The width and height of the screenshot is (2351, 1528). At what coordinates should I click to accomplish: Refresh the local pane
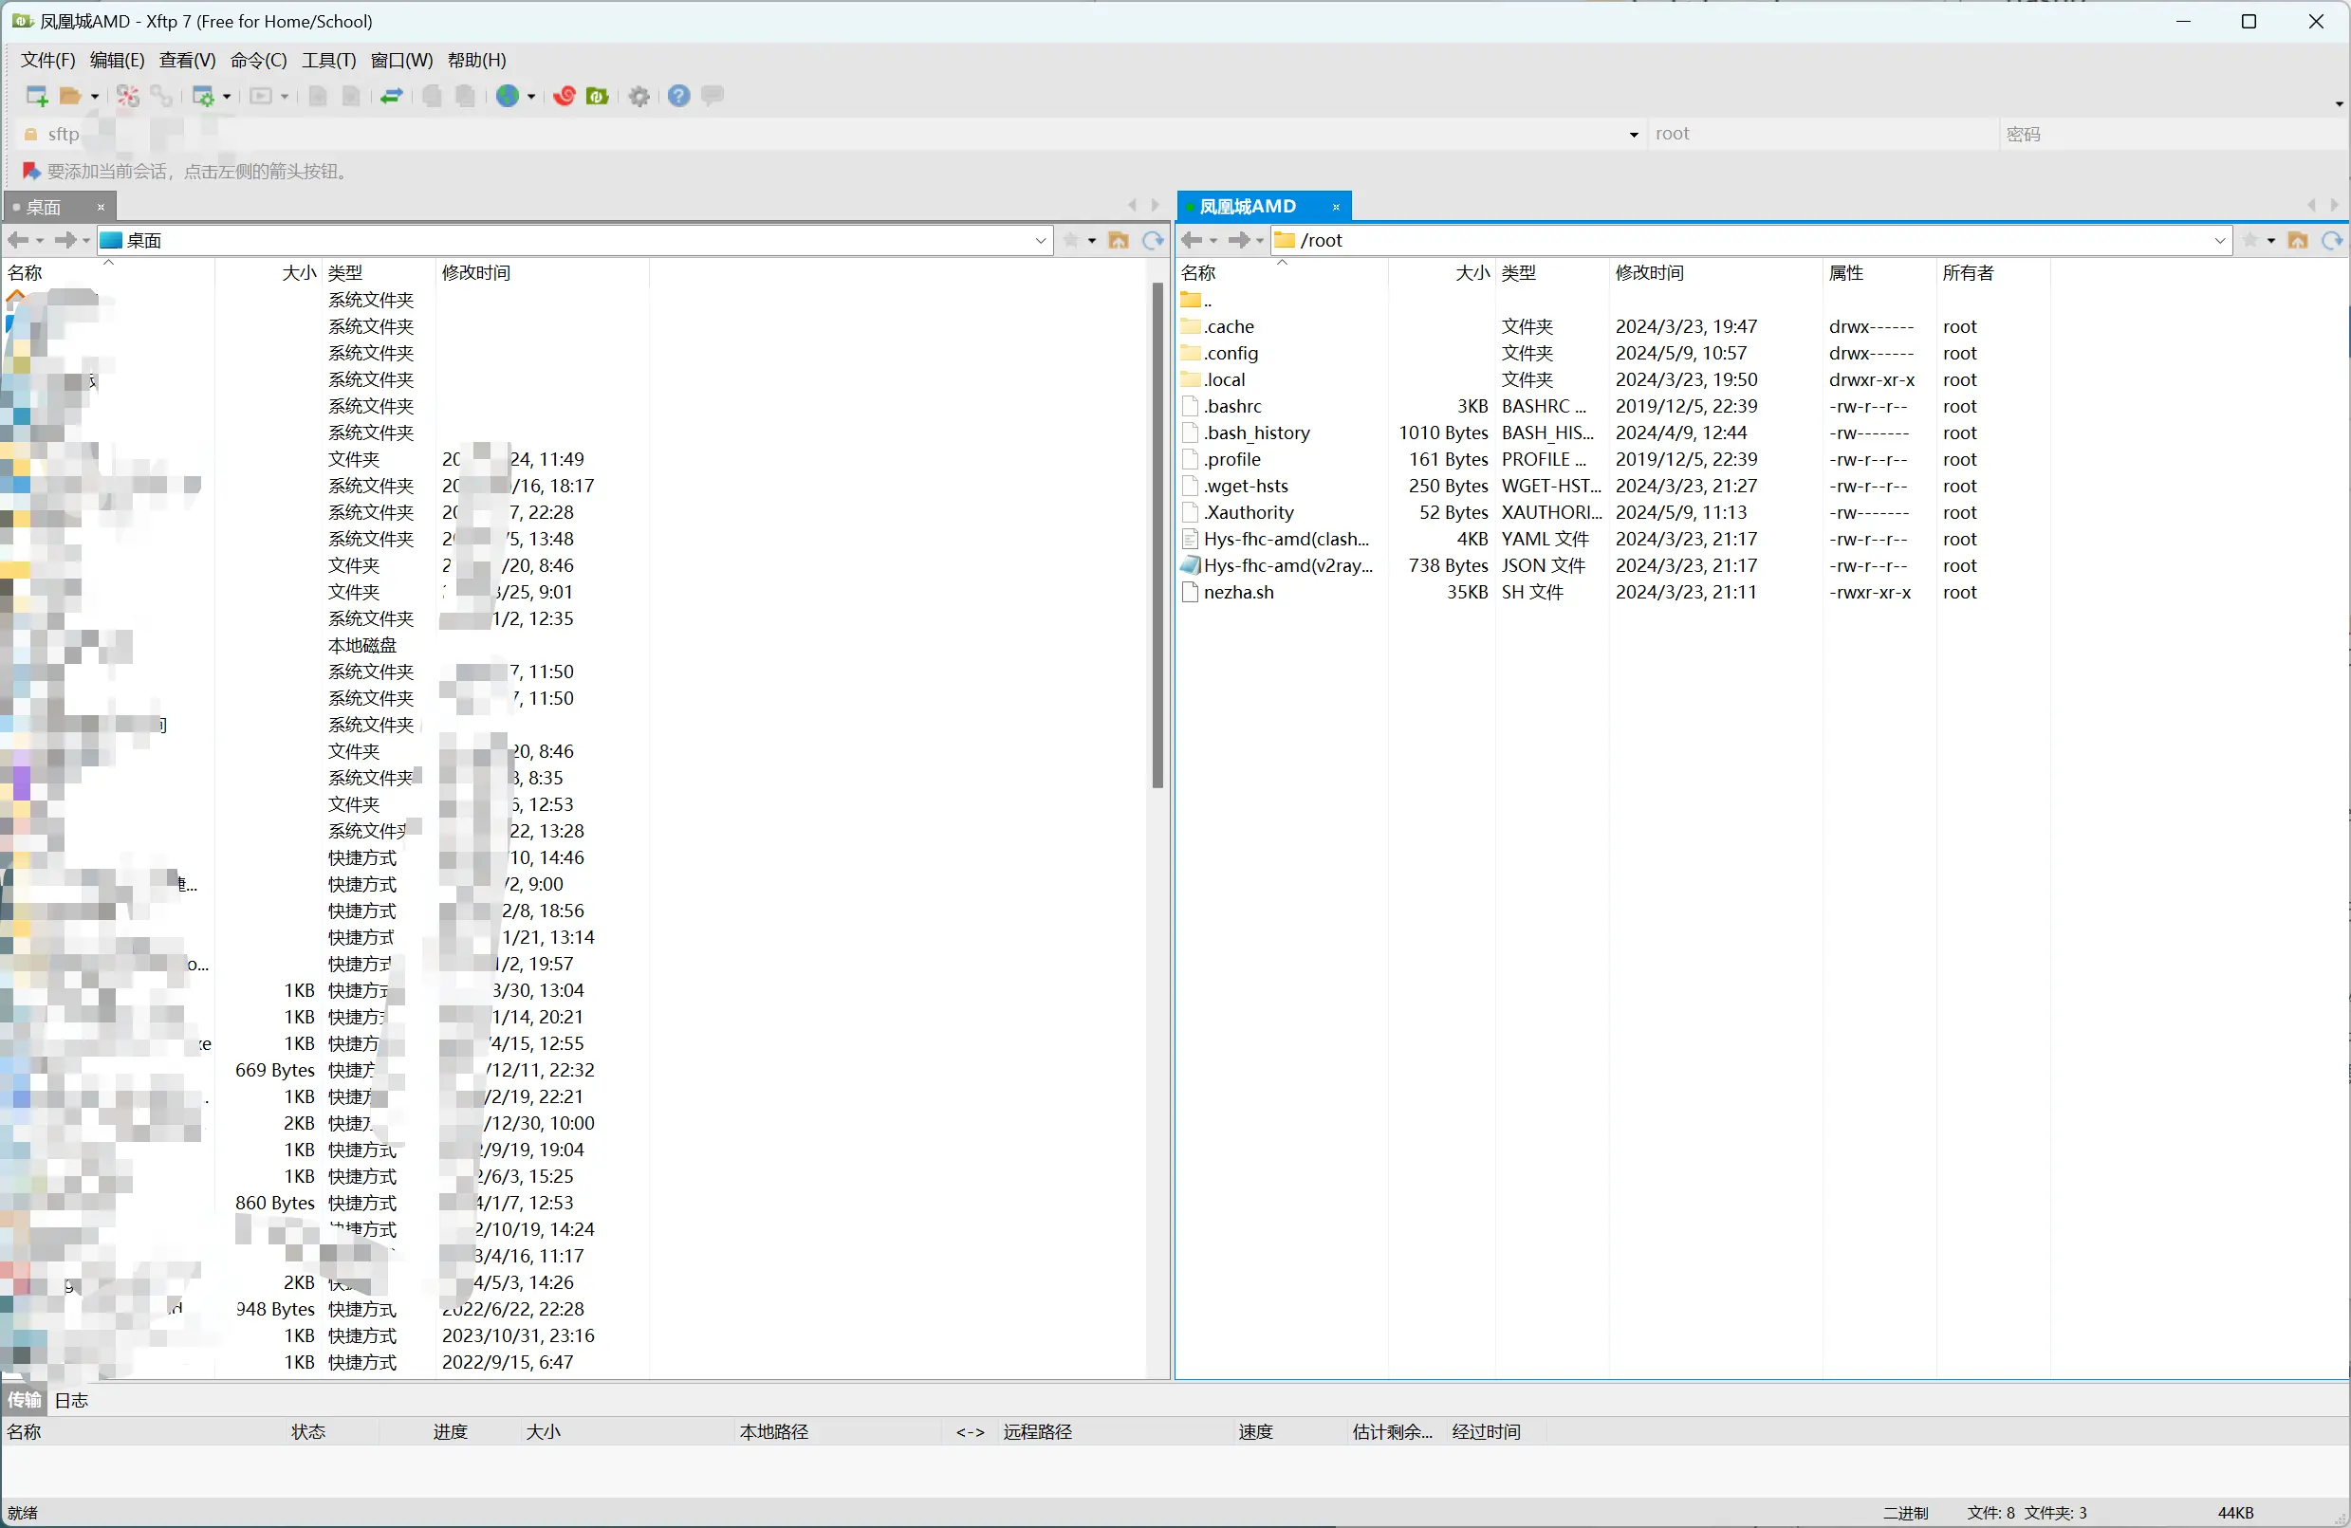tap(1152, 240)
